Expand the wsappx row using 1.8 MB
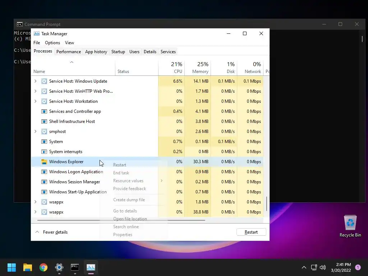This screenshot has height=276, width=368. click(36, 202)
